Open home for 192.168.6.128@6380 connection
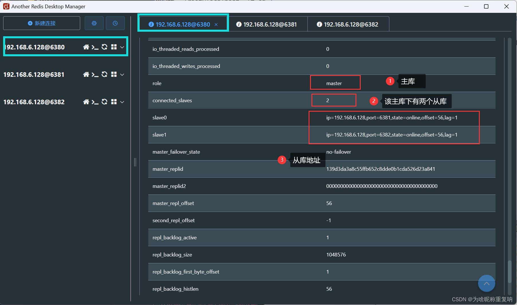517x305 pixels. click(x=86, y=47)
